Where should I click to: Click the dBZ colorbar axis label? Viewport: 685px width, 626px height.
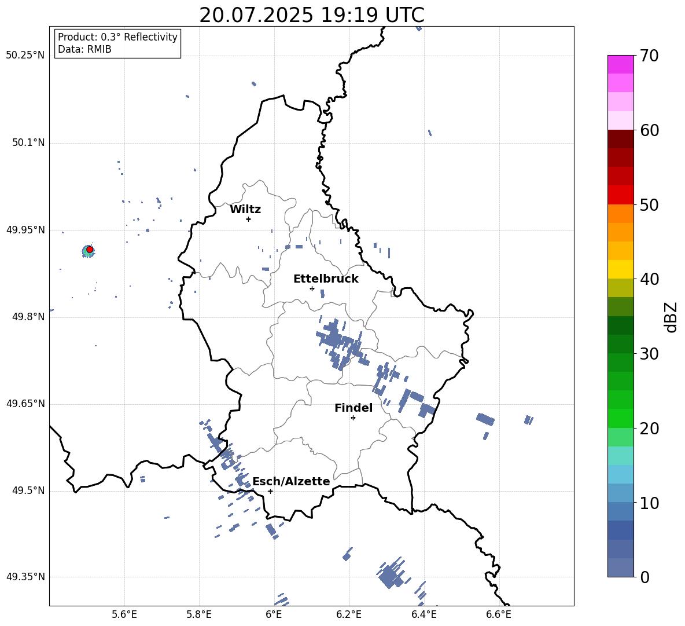point(672,317)
